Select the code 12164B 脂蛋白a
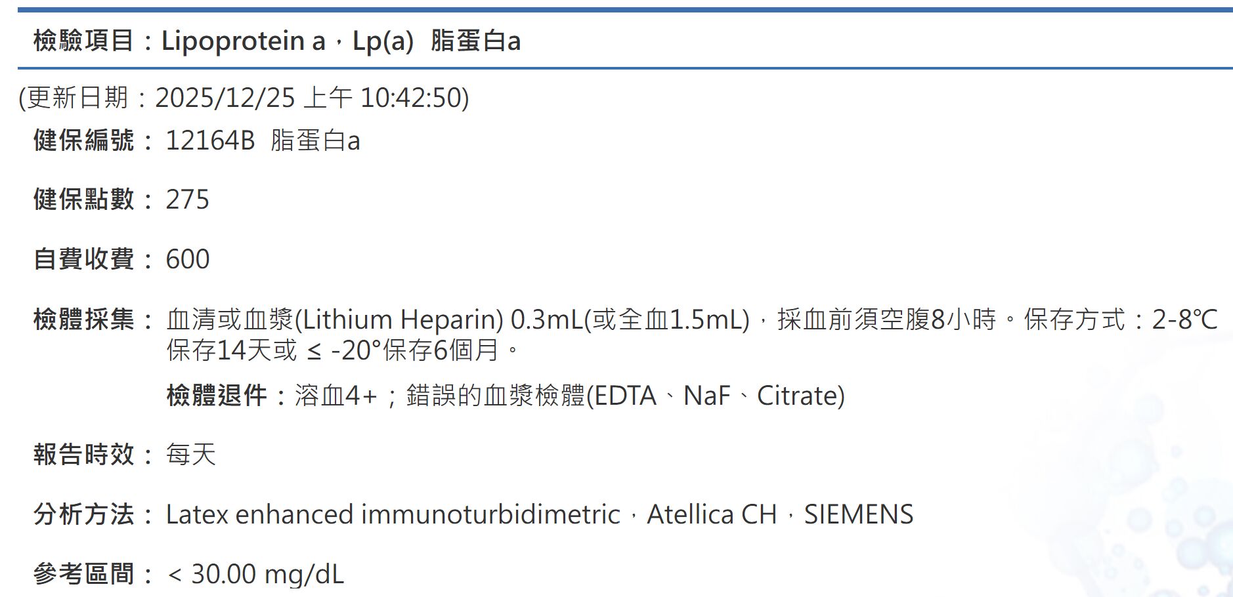This screenshot has width=1233, height=597. (263, 140)
